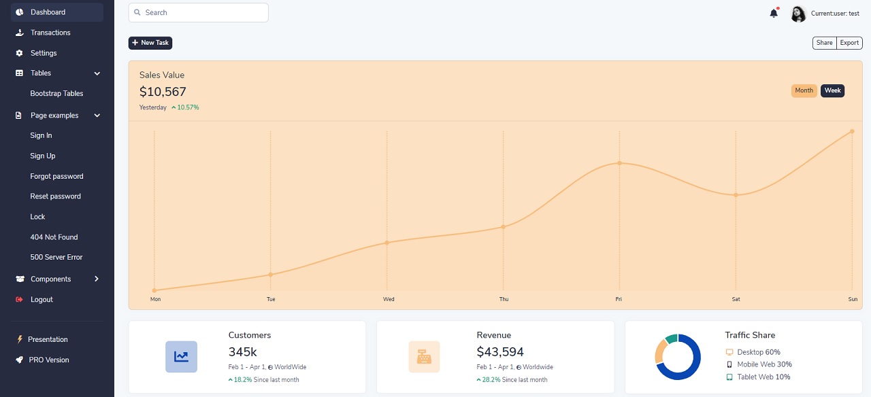Switch sales chart to Week view
Screen dimensions: 871x397
tap(832, 90)
